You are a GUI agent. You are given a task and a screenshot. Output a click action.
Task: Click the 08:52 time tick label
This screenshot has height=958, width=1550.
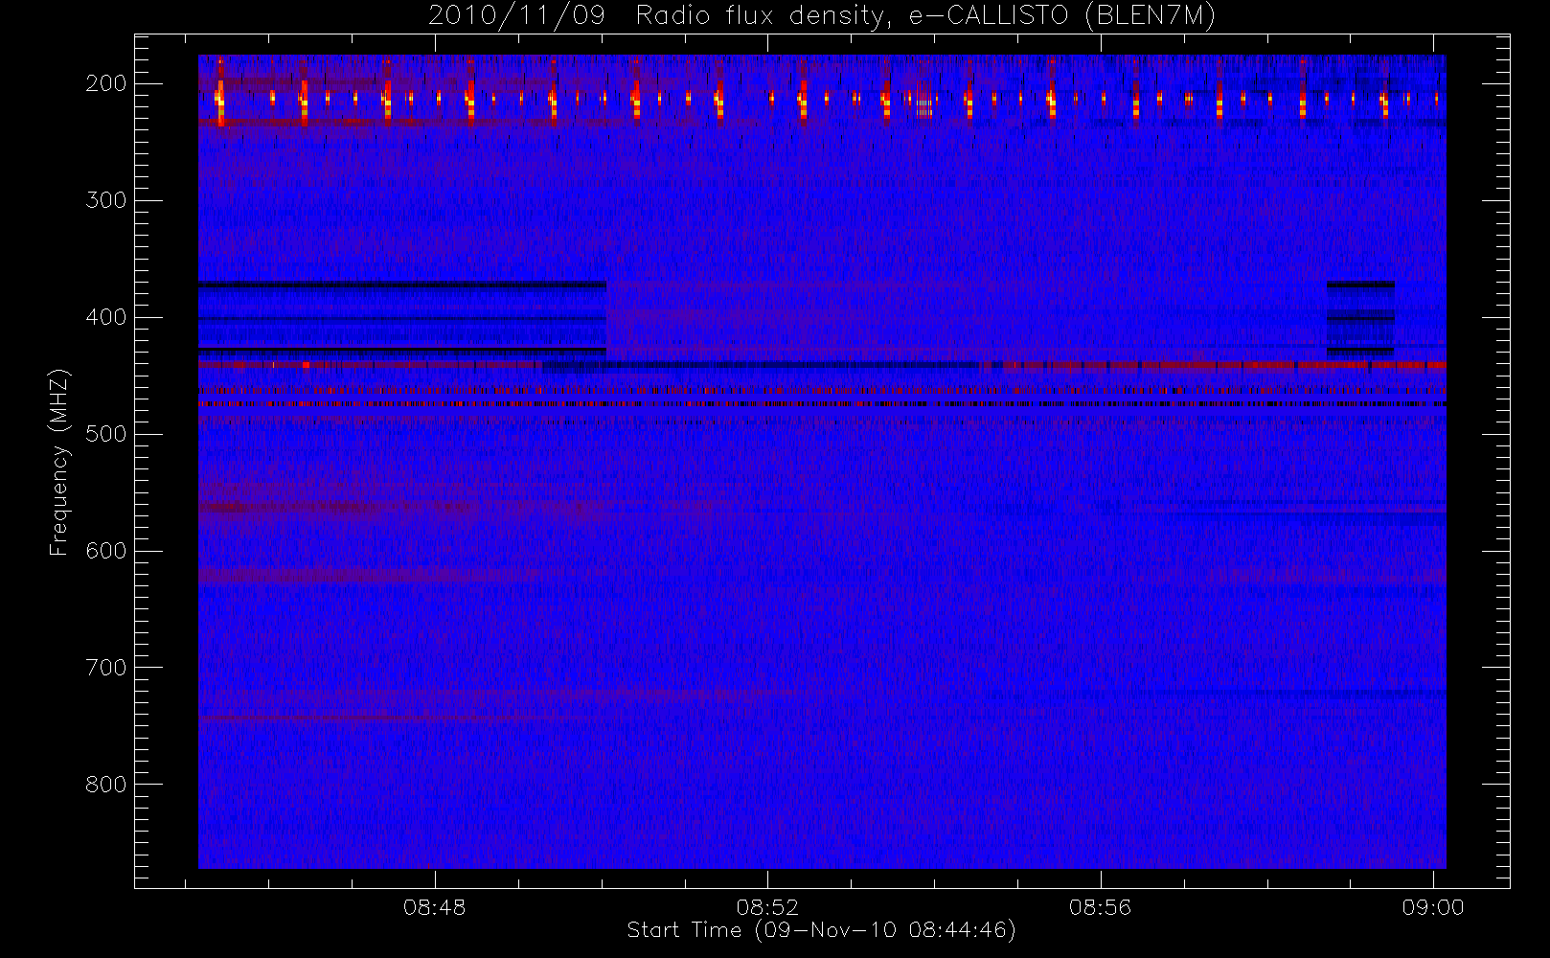[767, 907]
